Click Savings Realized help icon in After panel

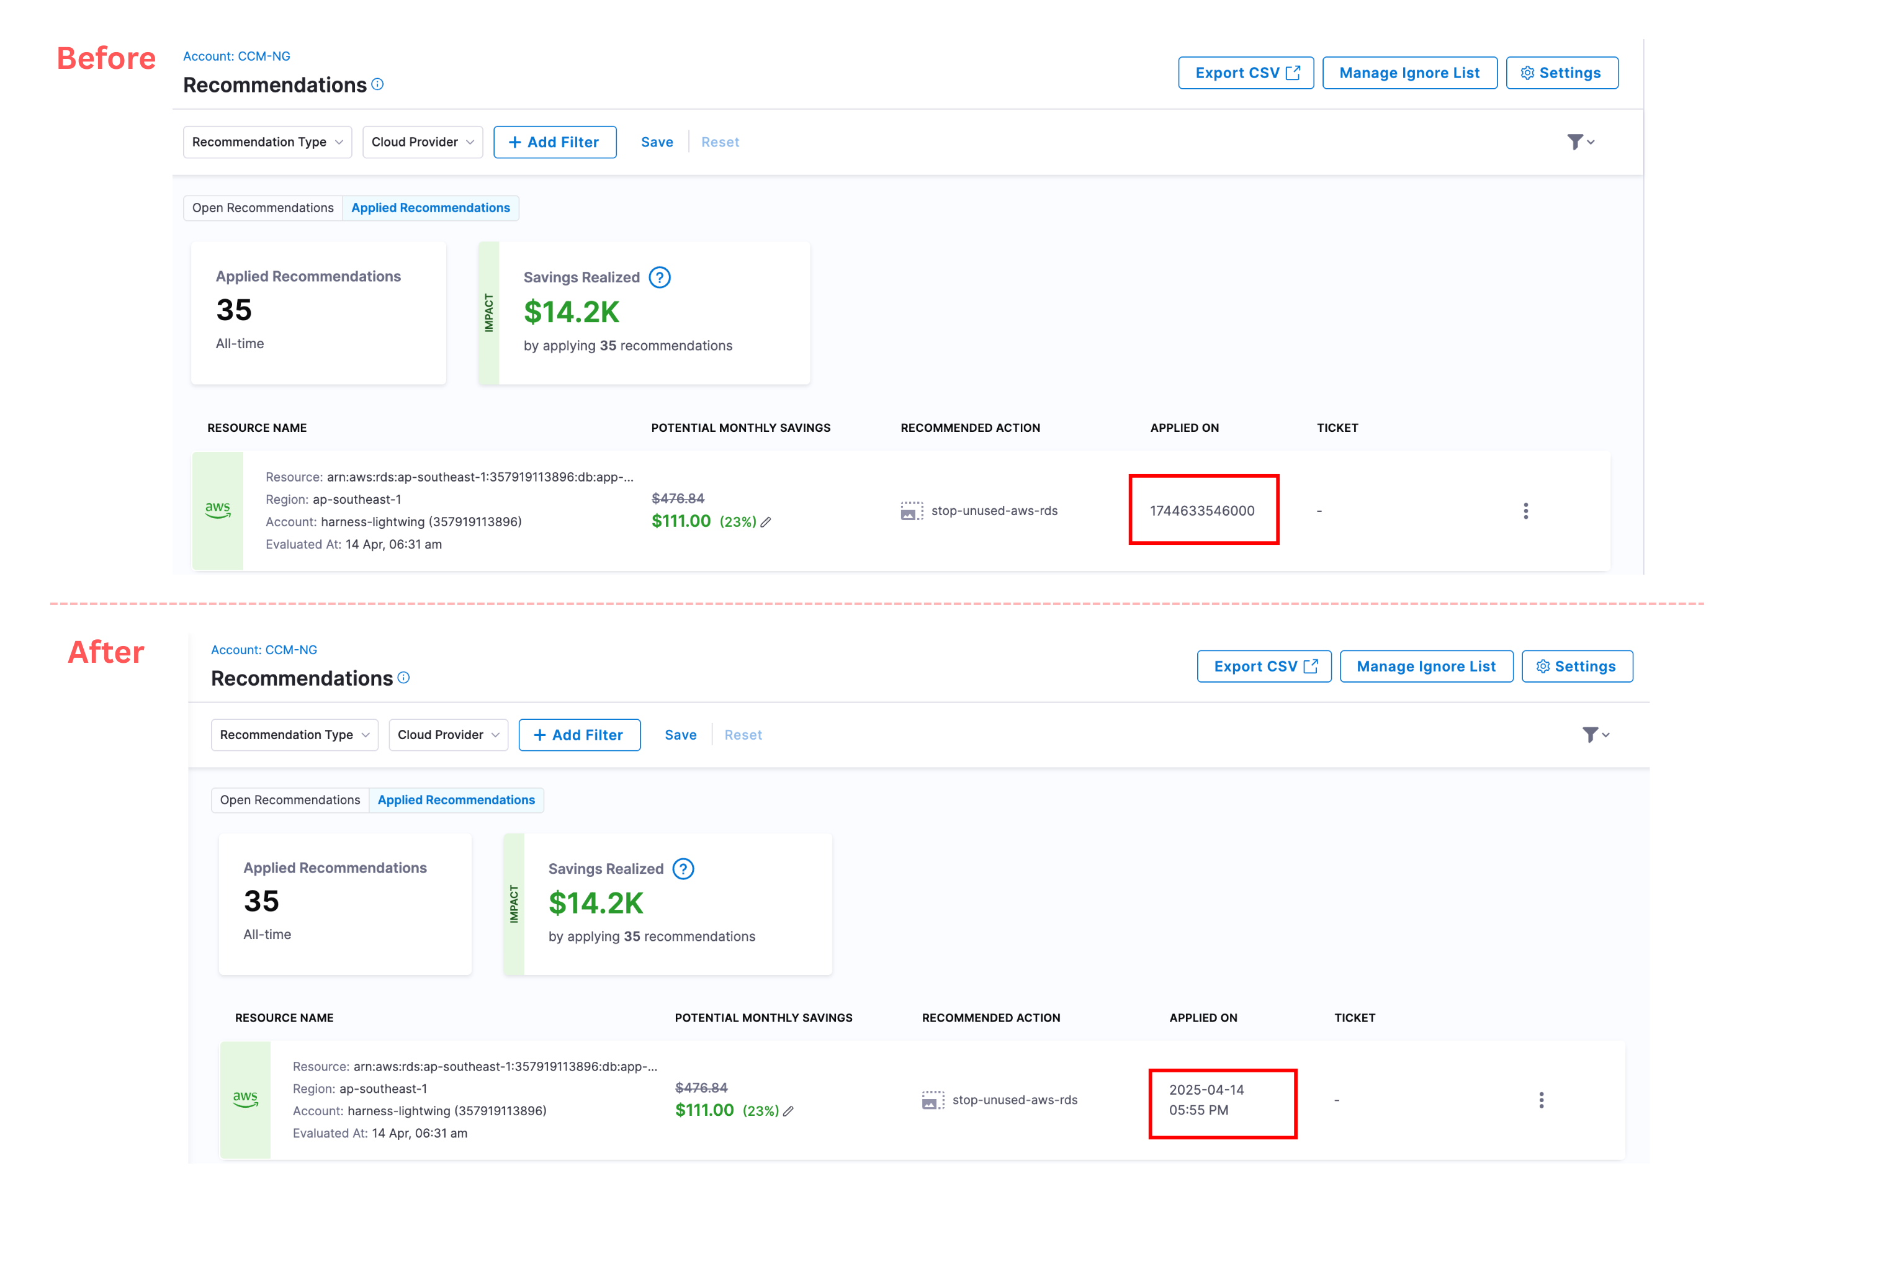(x=683, y=869)
